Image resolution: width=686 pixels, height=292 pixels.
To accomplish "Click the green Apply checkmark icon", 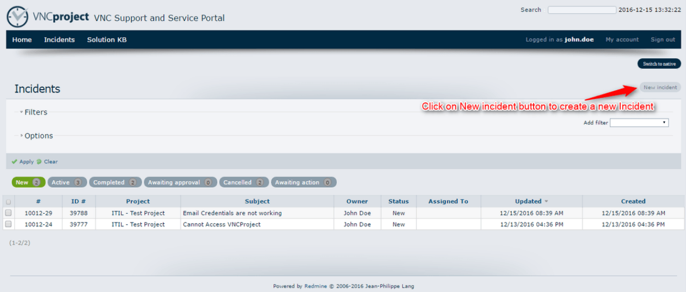I will click(x=14, y=162).
